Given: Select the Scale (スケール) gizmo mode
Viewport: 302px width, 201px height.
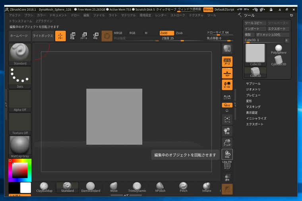Looking at the screenshot, I should pyautogui.click(x=84, y=36).
